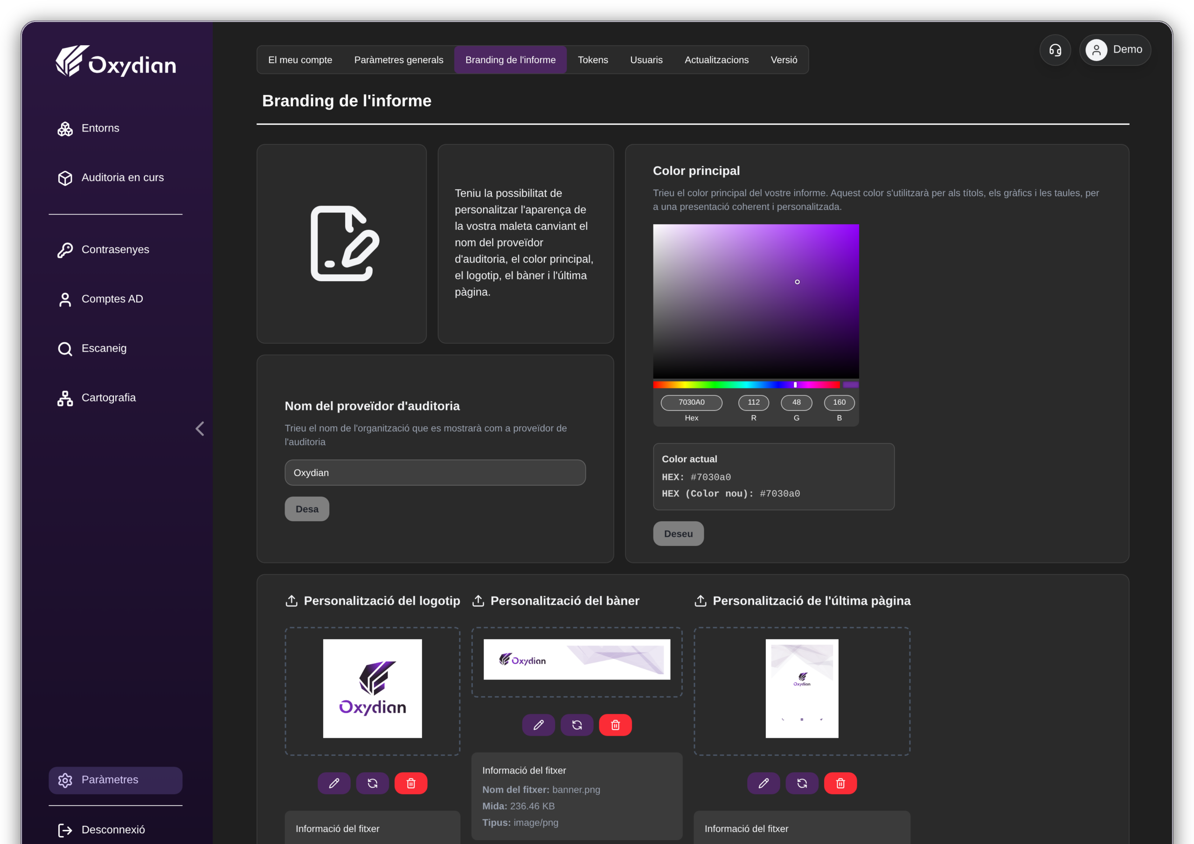The height and width of the screenshot is (844, 1194).
Task: Switch to the Actualitzacions tab
Action: click(x=716, y=60)
